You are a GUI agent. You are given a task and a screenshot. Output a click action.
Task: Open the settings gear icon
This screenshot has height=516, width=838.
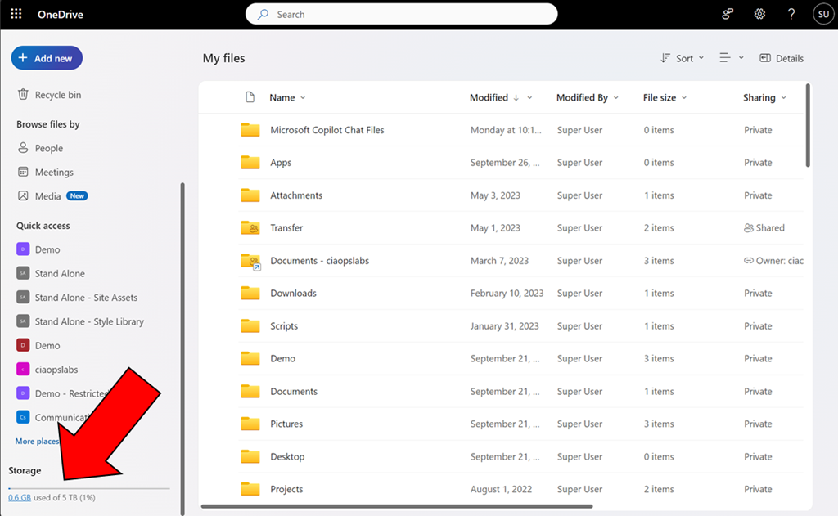click(x=759, y=14)
